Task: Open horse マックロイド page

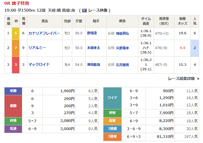Action: [x=39, y=65]
